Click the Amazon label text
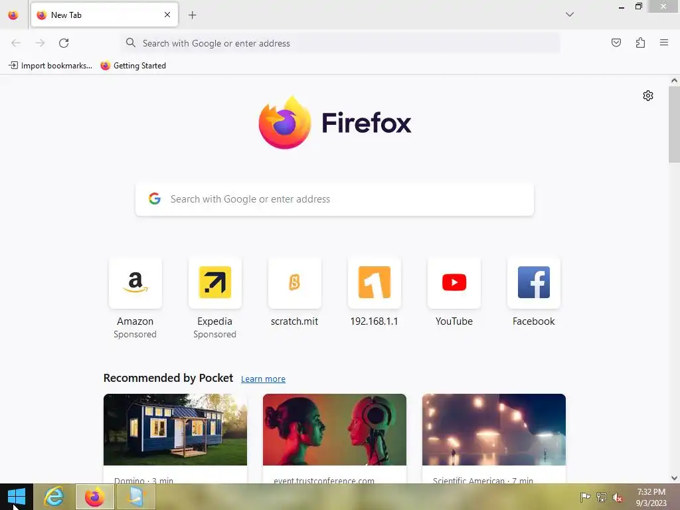Image resolution: width=680 pixels, height=510 pixels. (x=135, y=321)
